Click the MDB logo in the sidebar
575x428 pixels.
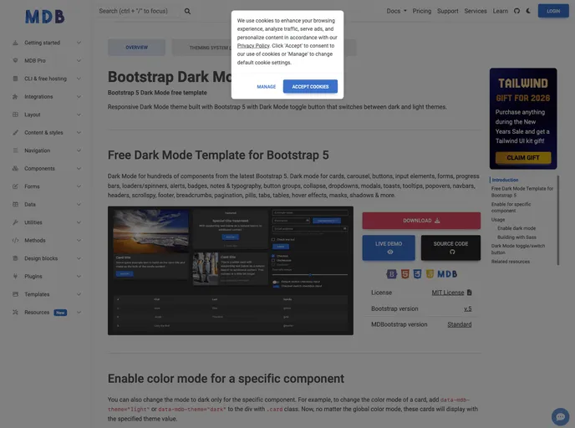pos(45,17)
